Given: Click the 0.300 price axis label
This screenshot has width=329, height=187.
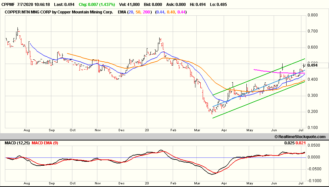Looking at the screenshot, I should 313,95.
